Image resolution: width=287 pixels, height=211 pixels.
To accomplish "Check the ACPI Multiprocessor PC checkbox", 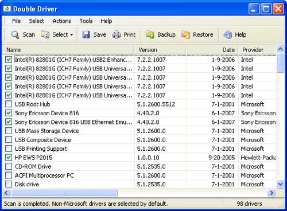I will (9, 175).
